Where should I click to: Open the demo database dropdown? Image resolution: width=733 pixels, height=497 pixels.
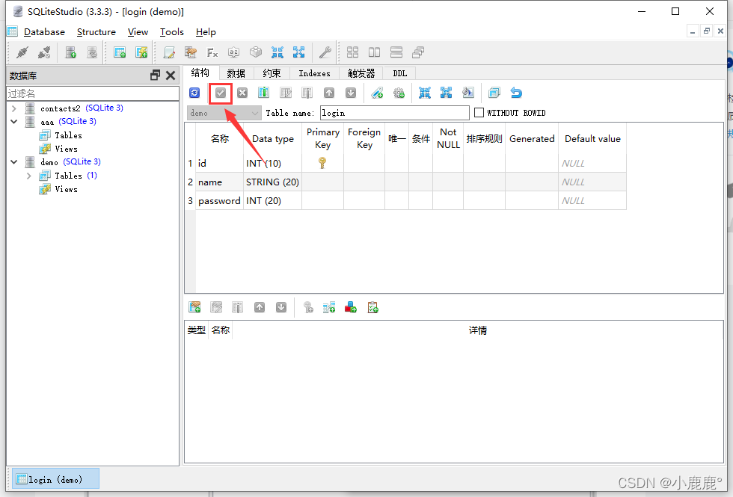pyautogui.click(x=224, y=113)
